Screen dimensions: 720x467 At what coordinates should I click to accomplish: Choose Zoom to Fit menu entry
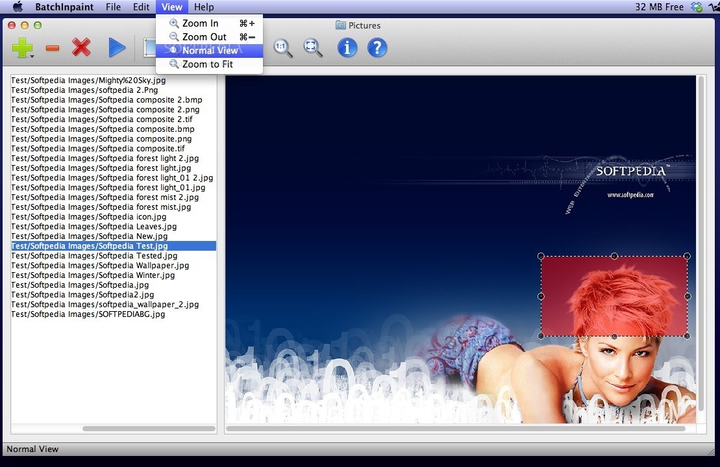pyautogui.click(x=207, y=64)
